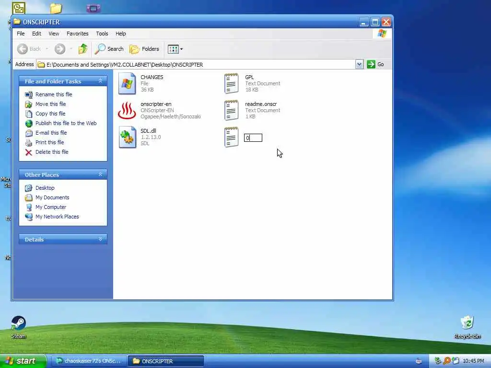491x368 pixels.
Task: Toggle the Folders pane button
Action: coord(144,49)
